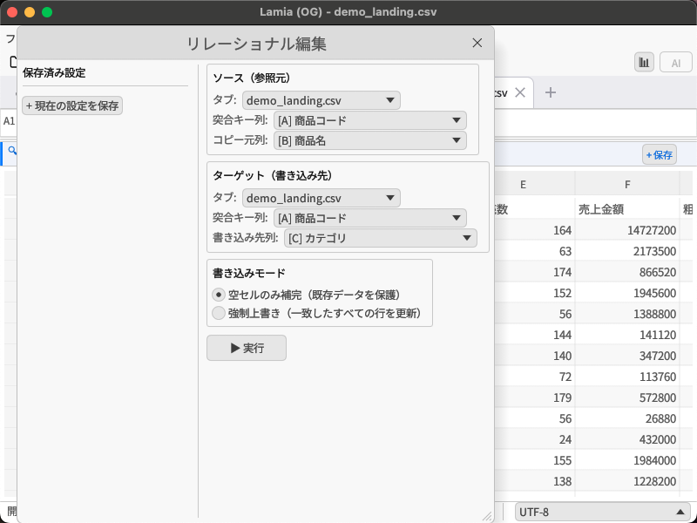Open source タブ dropdown demo_landing.csv
Image resolution: width=697 pixels, height=523 pixels.
(x=321, y=100)
